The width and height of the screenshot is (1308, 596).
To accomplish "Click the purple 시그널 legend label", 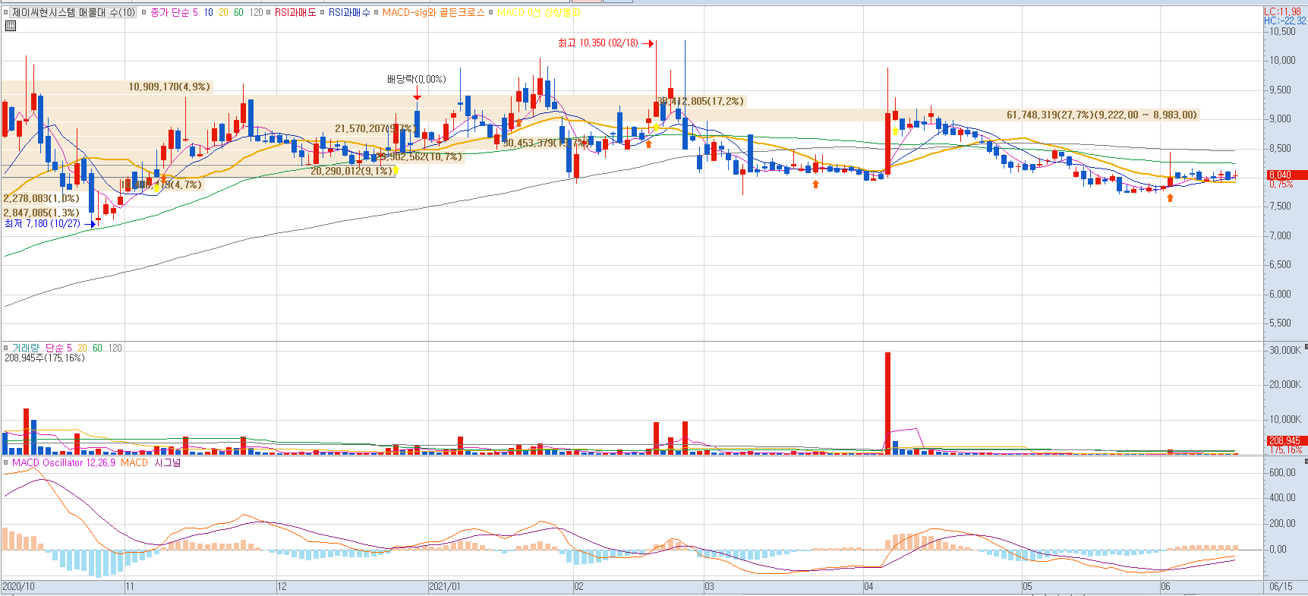I will point(167,462).
